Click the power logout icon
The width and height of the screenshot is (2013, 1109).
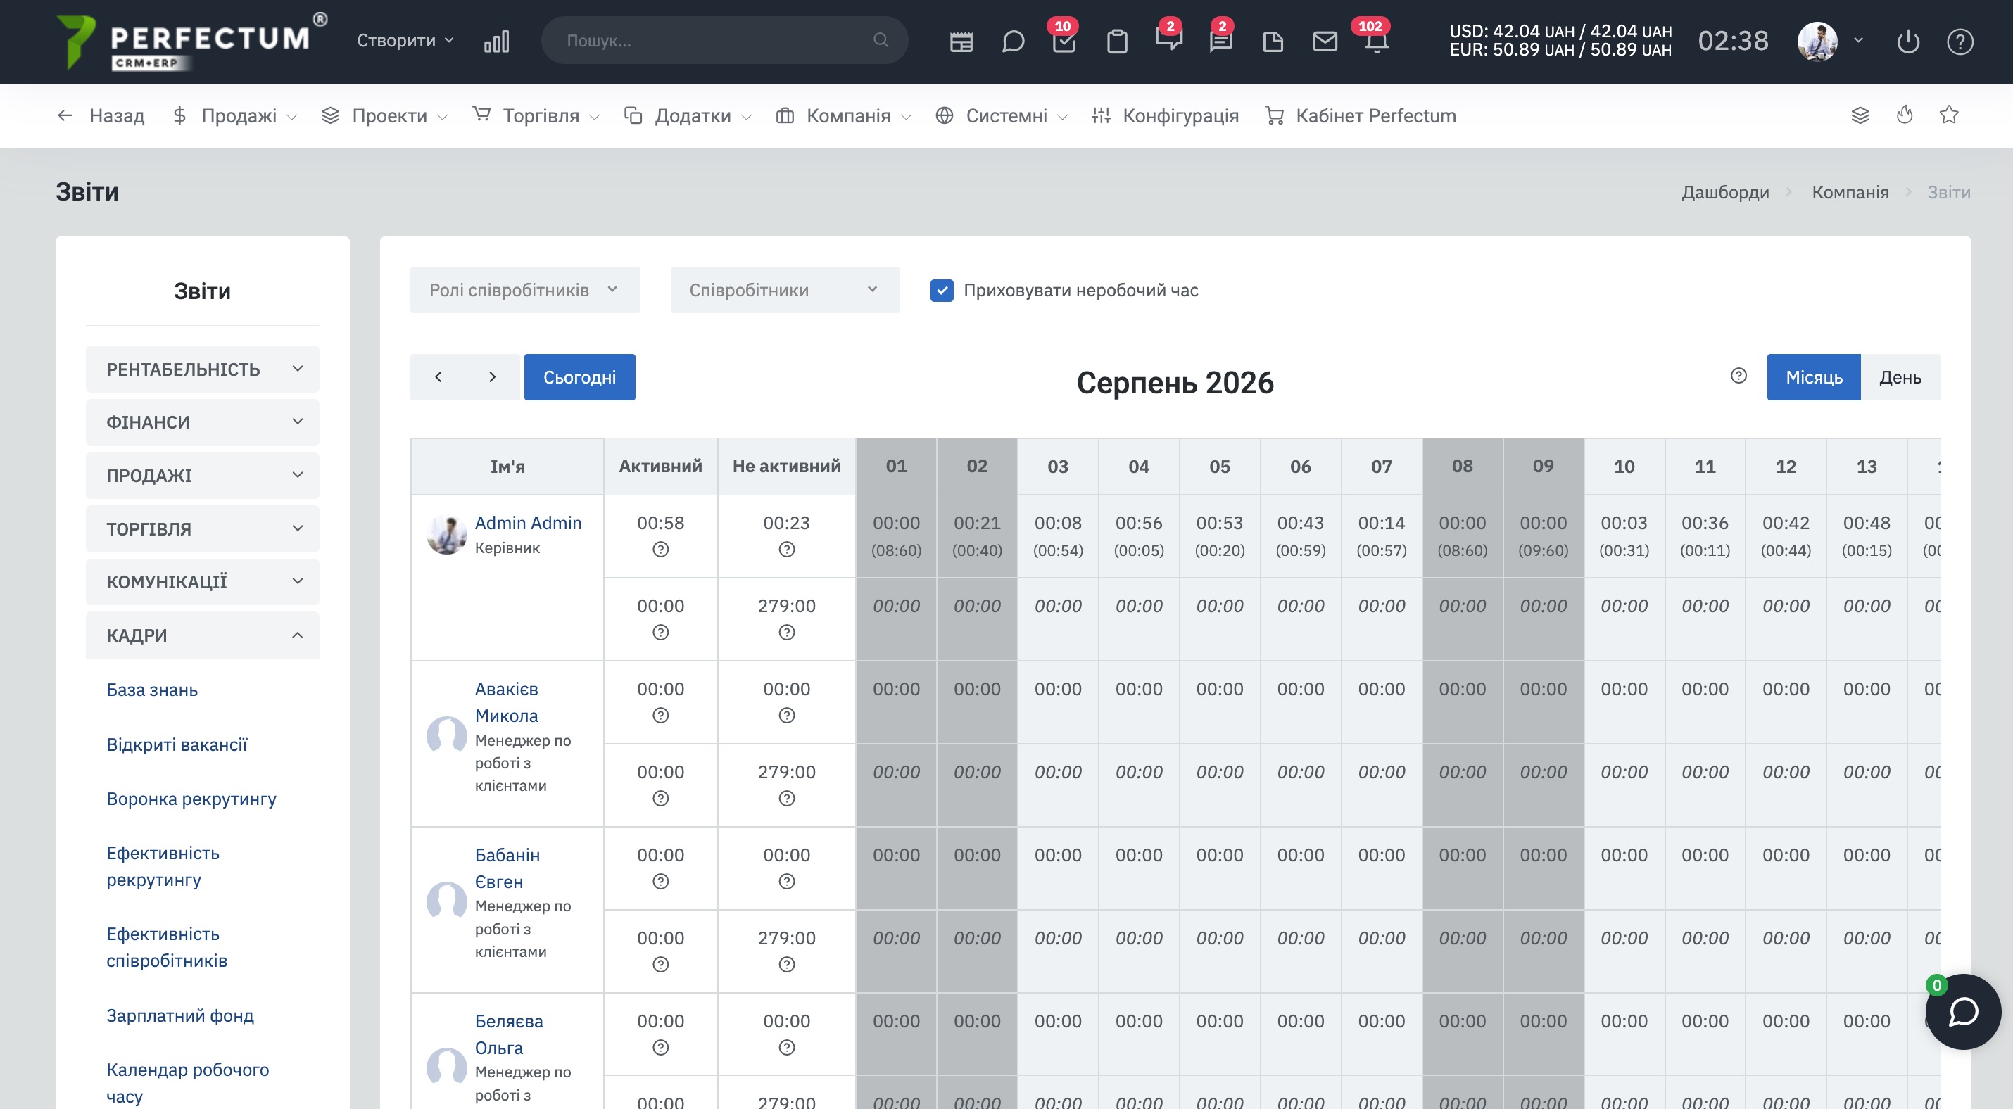(x=1908, y=42)
